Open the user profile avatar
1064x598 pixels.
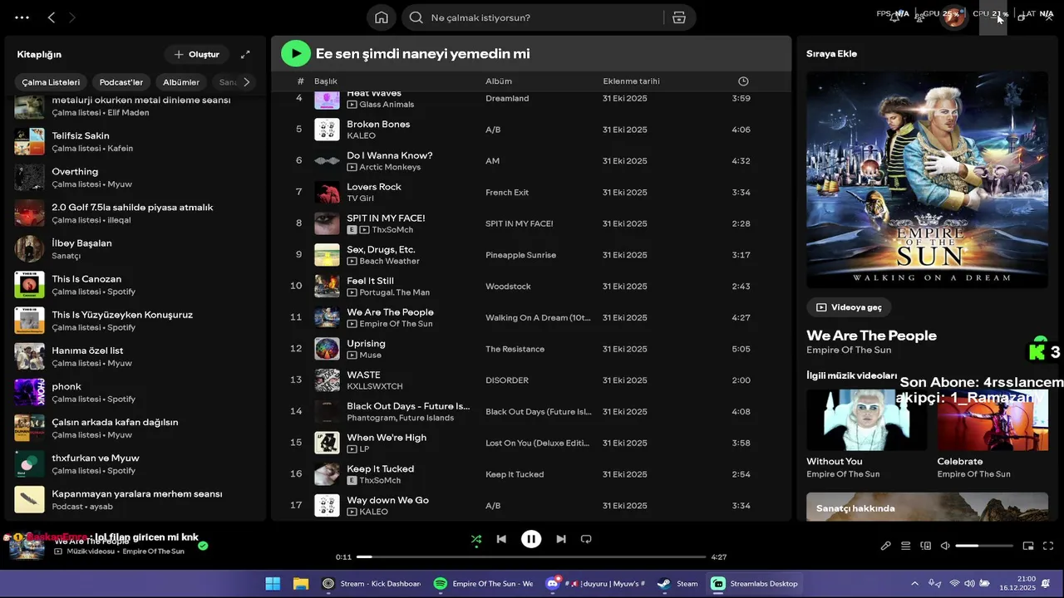tap(953, 17)
